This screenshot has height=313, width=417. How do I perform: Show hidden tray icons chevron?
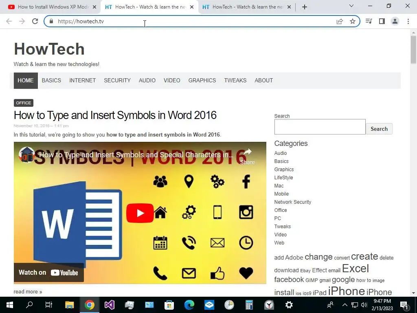tap(345, 305)
